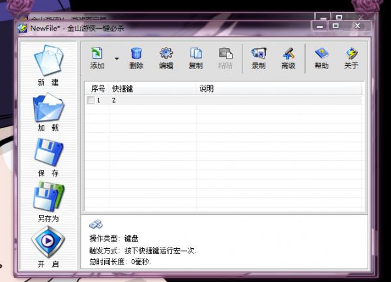Viewport: 391px width, 282px height.
Task: Choose 另存为 save-as icon
Action: pyautogui.click(x=48, y=197)
